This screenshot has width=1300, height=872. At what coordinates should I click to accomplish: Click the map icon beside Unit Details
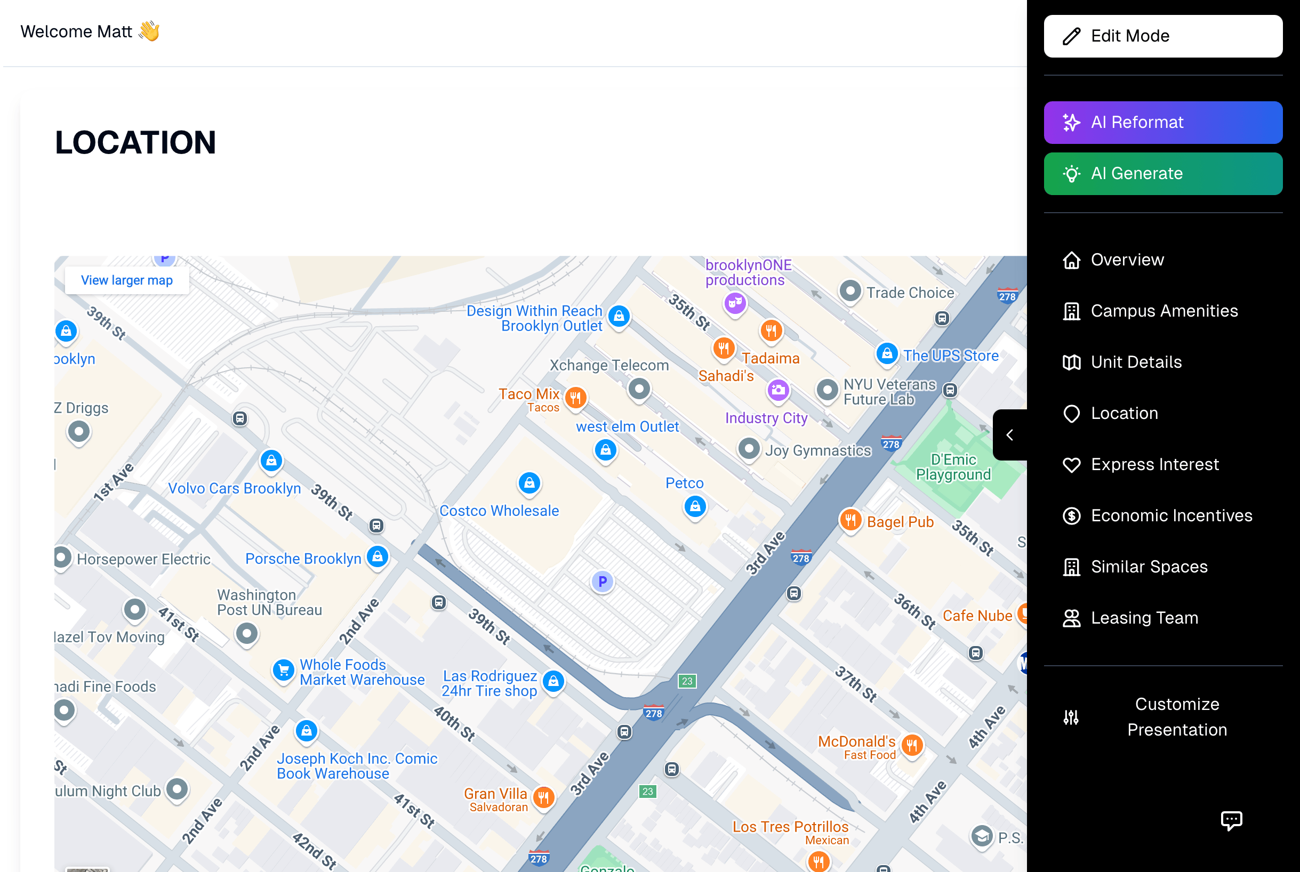[x=1071, y=362]
